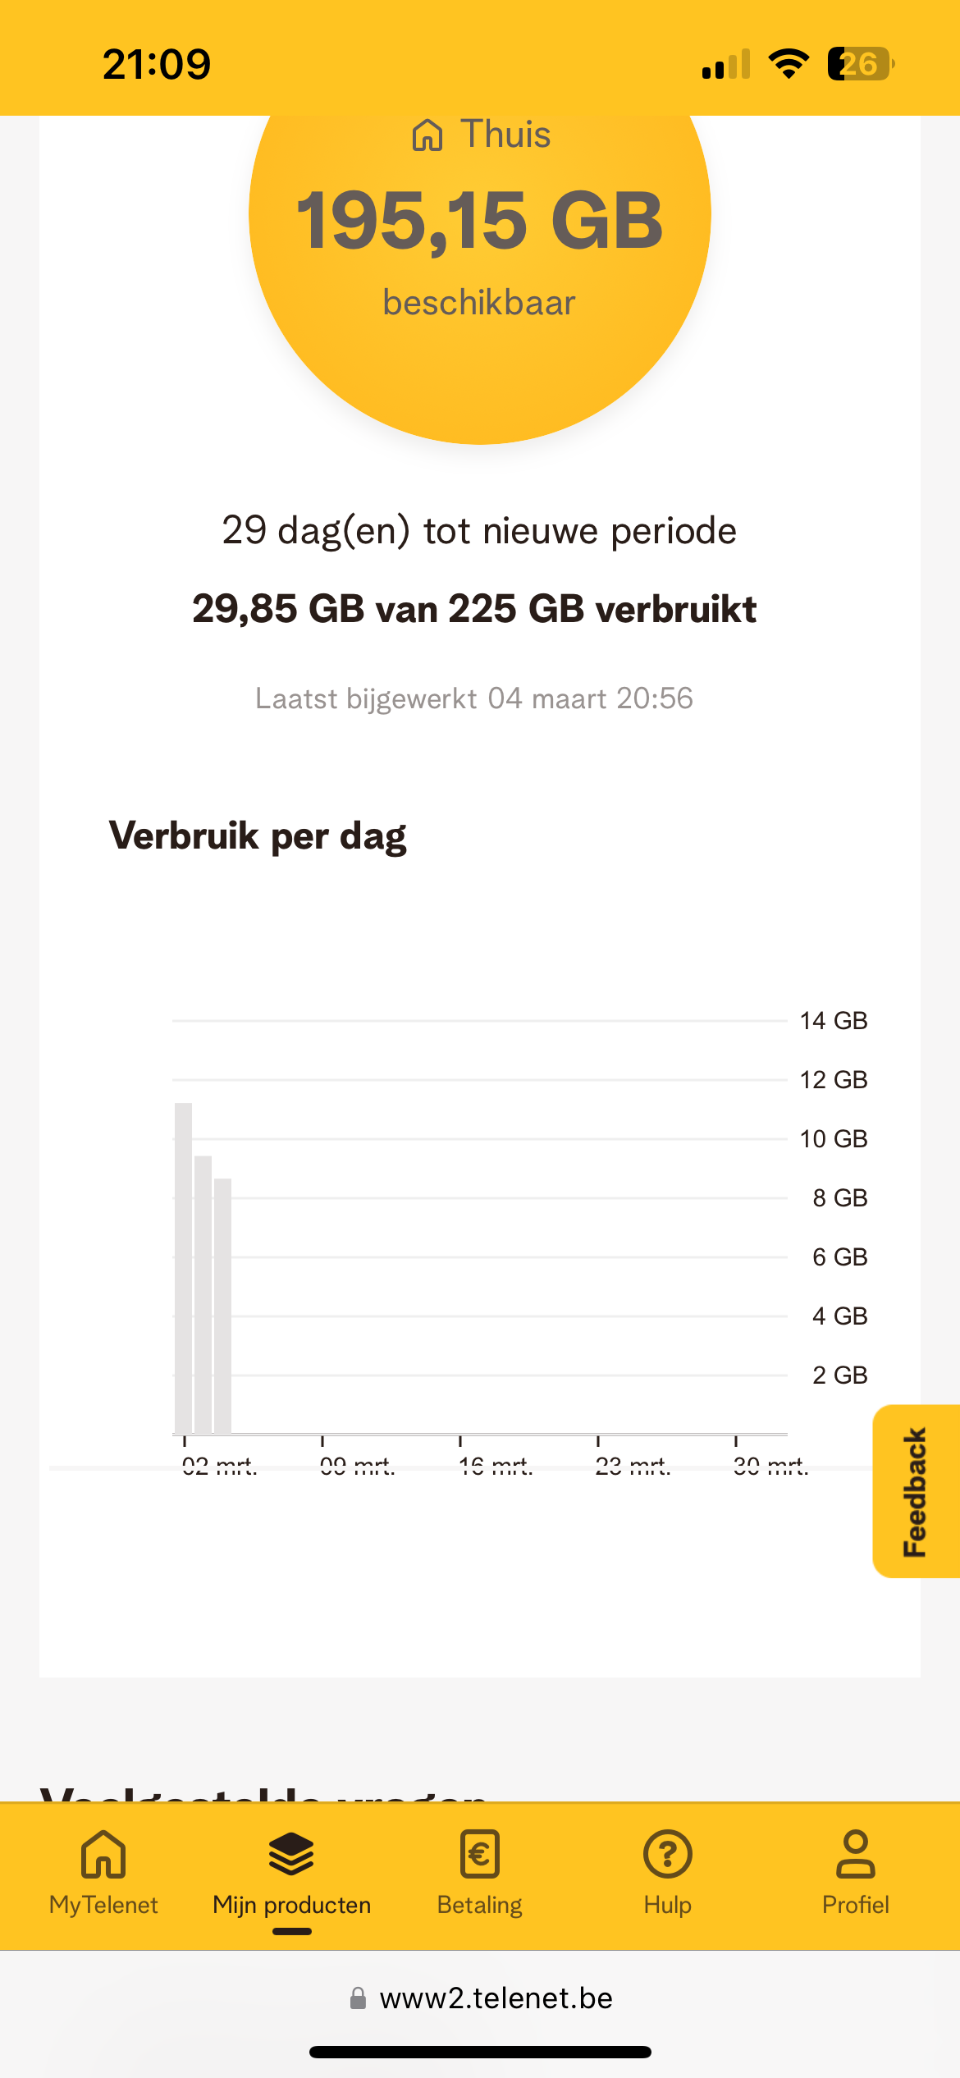Tap the Thuis house icon
The image size is (960, 2078).
tap(427, 135)
